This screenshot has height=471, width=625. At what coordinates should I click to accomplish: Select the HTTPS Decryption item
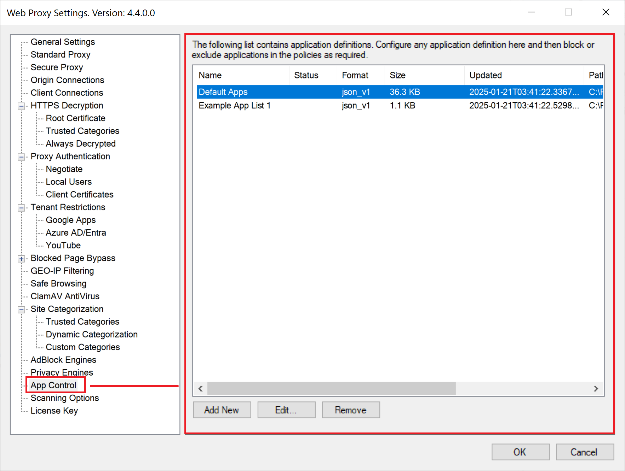click(67, 106)
